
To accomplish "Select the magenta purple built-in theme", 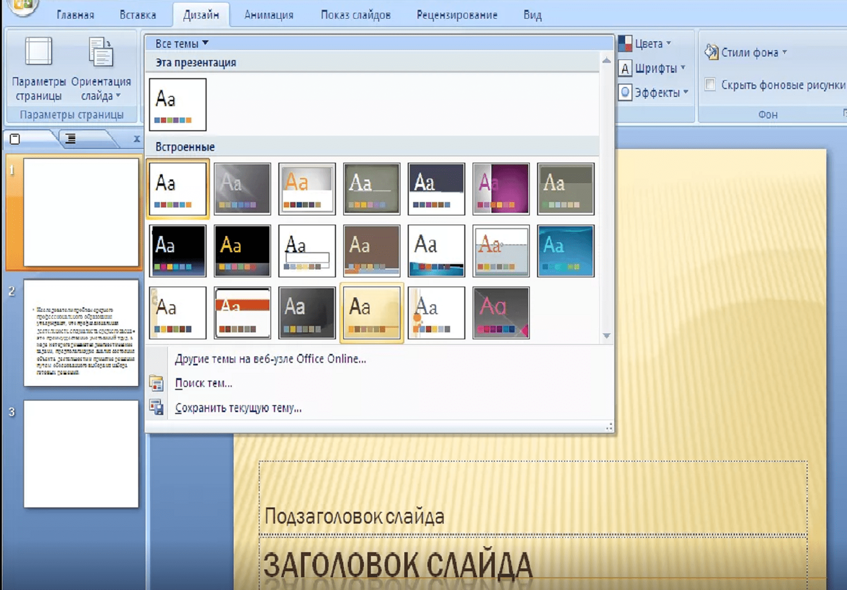I will coord(501,189).
